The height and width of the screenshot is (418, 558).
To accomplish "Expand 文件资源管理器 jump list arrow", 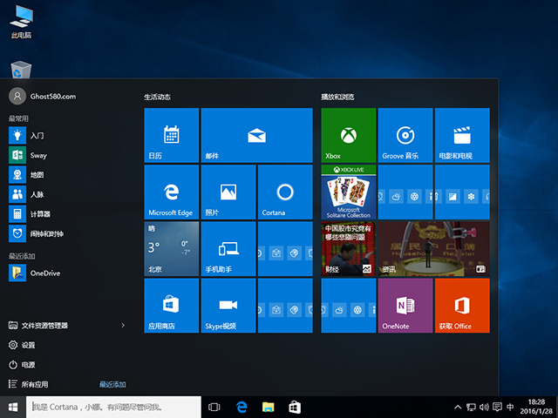I will 123,326.
